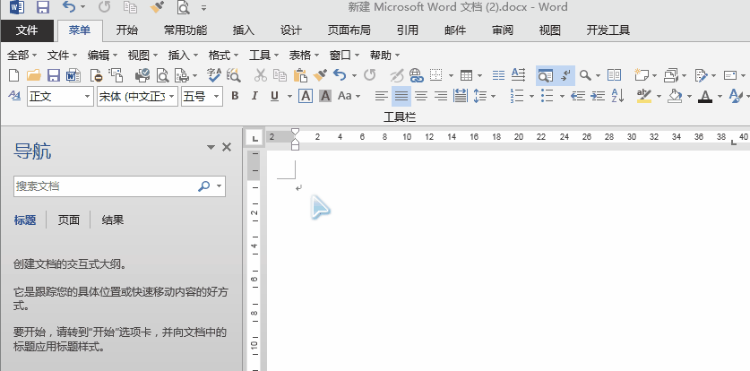Click the Paste clipboard icon
This screenshot has height=371, width=750.
[299, 75]
